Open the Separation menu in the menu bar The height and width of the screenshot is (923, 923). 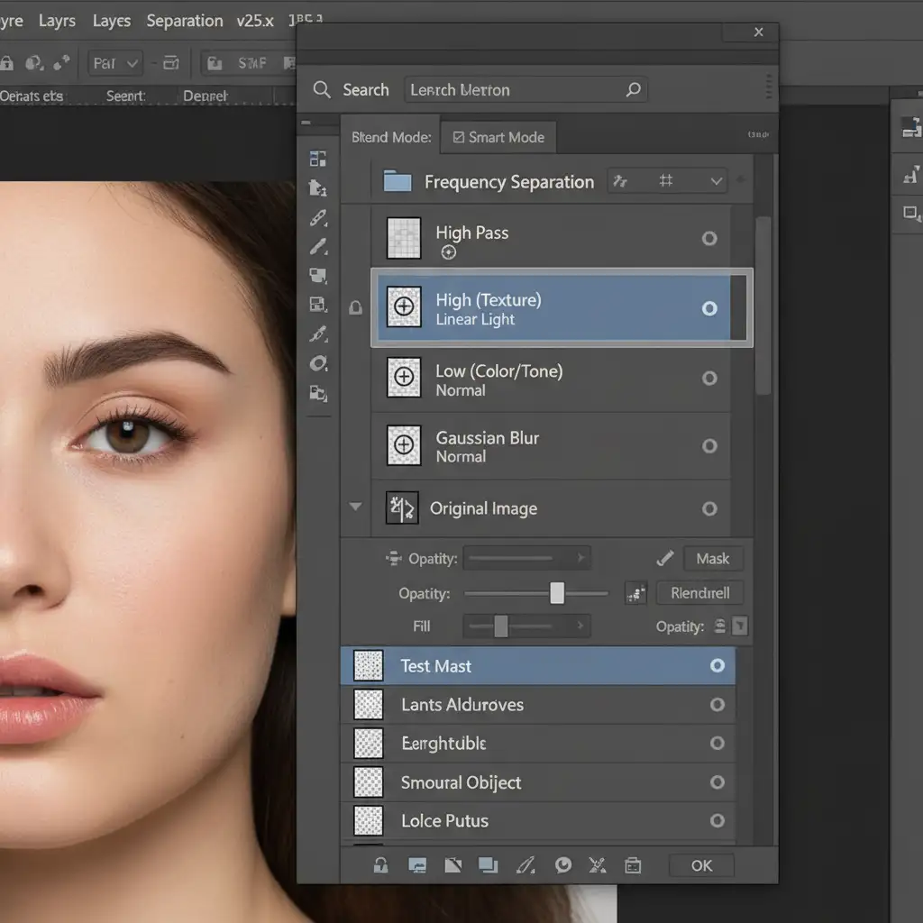tap(184, 21)
